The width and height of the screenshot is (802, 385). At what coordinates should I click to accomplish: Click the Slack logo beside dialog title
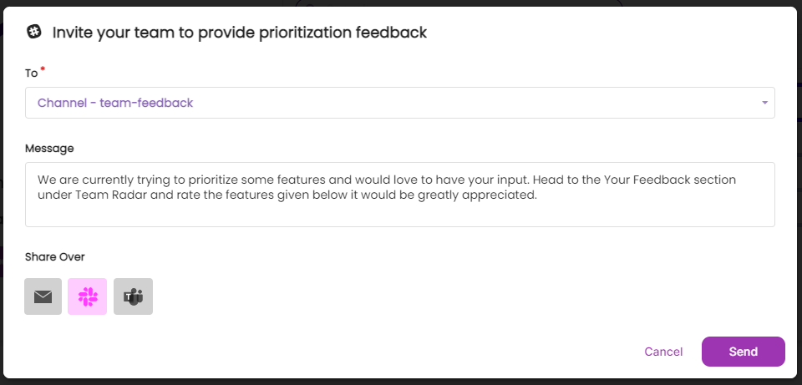pyautogui.click(x=34, y=33)
